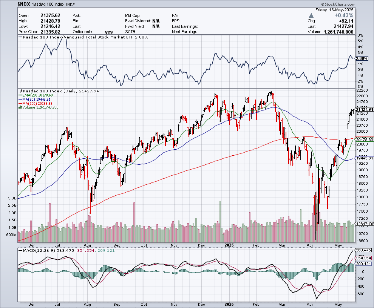Click the Chg value +92.11
This screenshot has height=308, width=374.
(346, 21)
